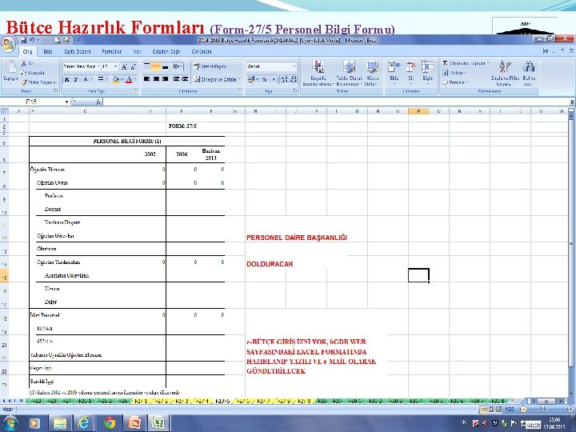Click Birleştir ve Ortala merge button
Image resolution: width=576 pixels, height=432 pixels.
click(x=217, y=79)
